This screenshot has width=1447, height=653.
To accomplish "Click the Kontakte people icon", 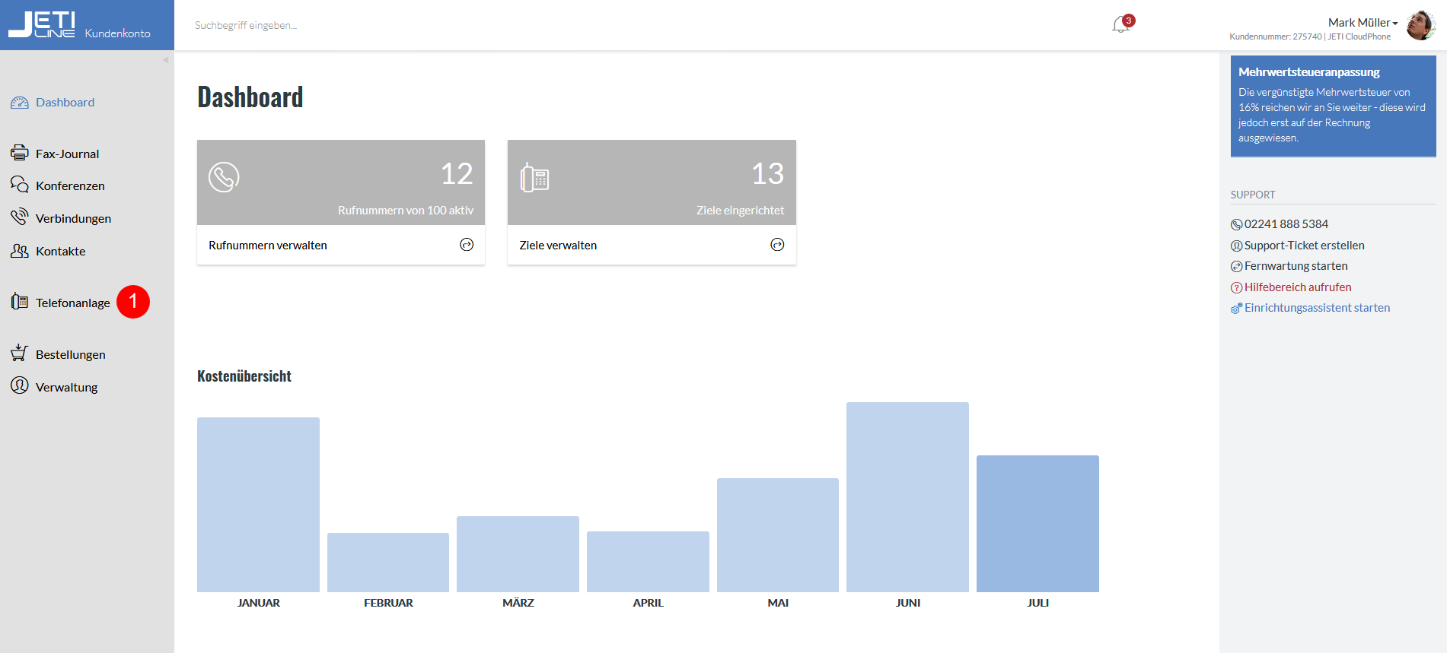I will point(19,251).
